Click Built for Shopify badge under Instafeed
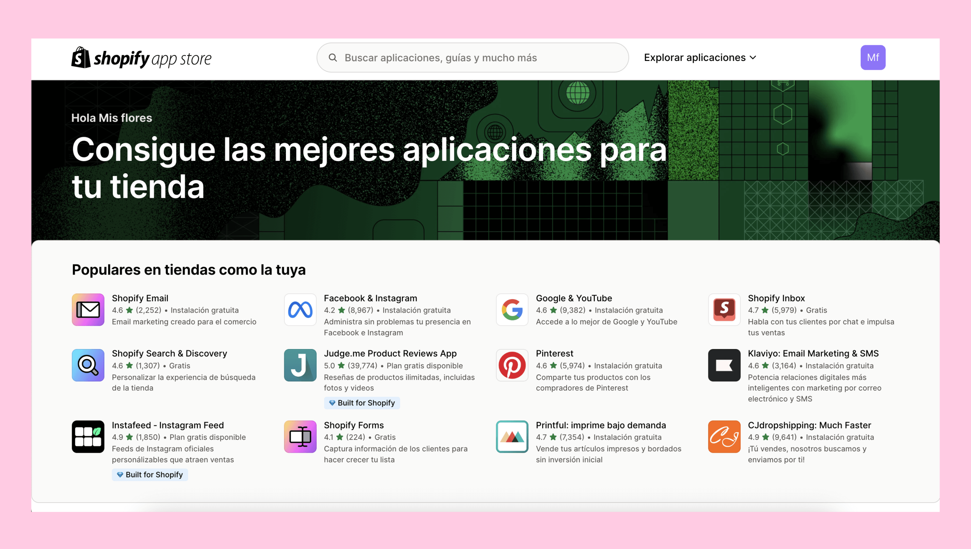 click(x=150, y=474)
